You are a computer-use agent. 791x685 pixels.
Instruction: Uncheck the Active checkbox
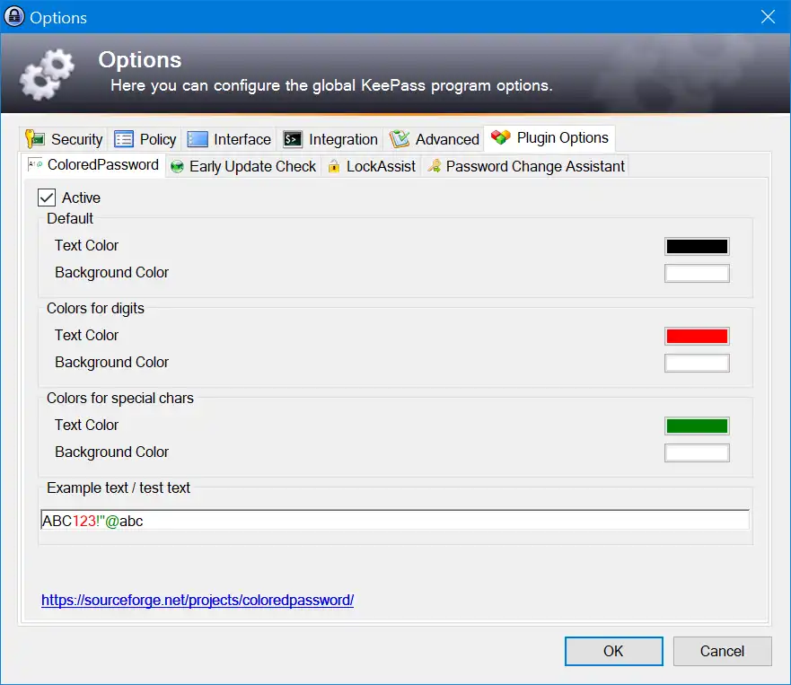point(47,198)
